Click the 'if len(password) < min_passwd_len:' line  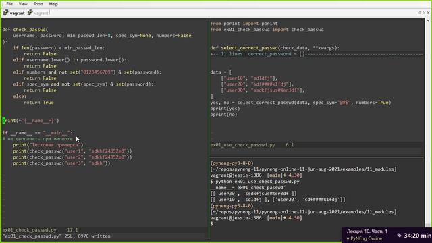tap(59, 48)
